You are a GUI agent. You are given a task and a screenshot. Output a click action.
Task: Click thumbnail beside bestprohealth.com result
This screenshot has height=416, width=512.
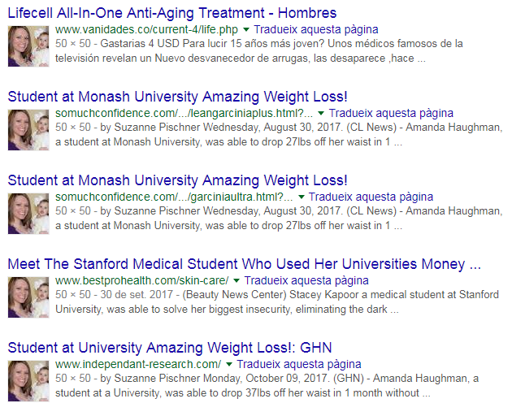(28, 297)
